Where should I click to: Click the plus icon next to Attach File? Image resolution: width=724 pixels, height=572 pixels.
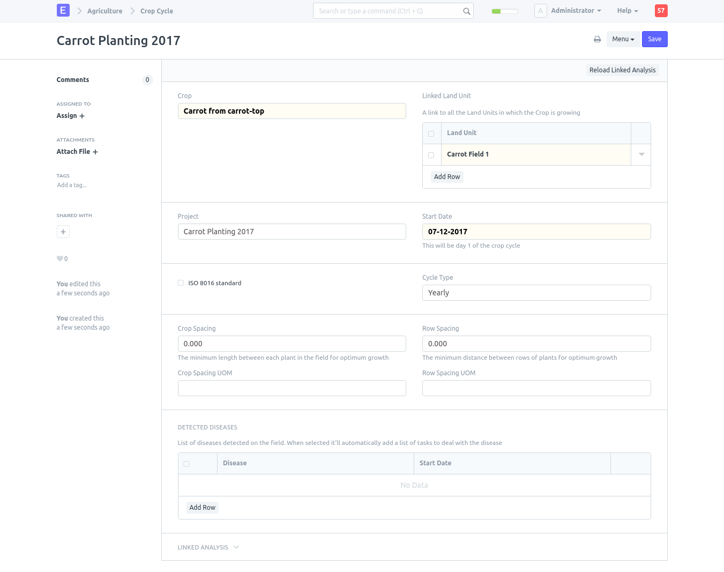[95, 152]
